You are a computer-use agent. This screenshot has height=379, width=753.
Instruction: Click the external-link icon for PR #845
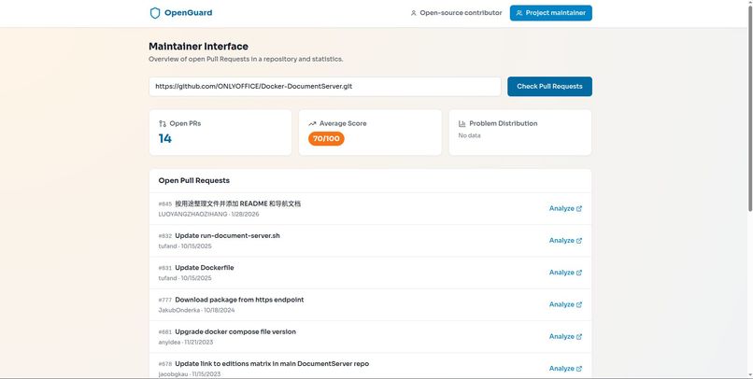pyautogui.click(x=579, y=209)
